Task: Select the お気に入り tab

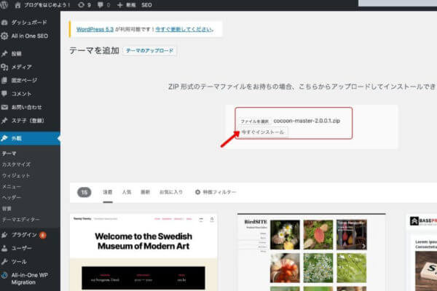Action: click(x=171, y=192)
